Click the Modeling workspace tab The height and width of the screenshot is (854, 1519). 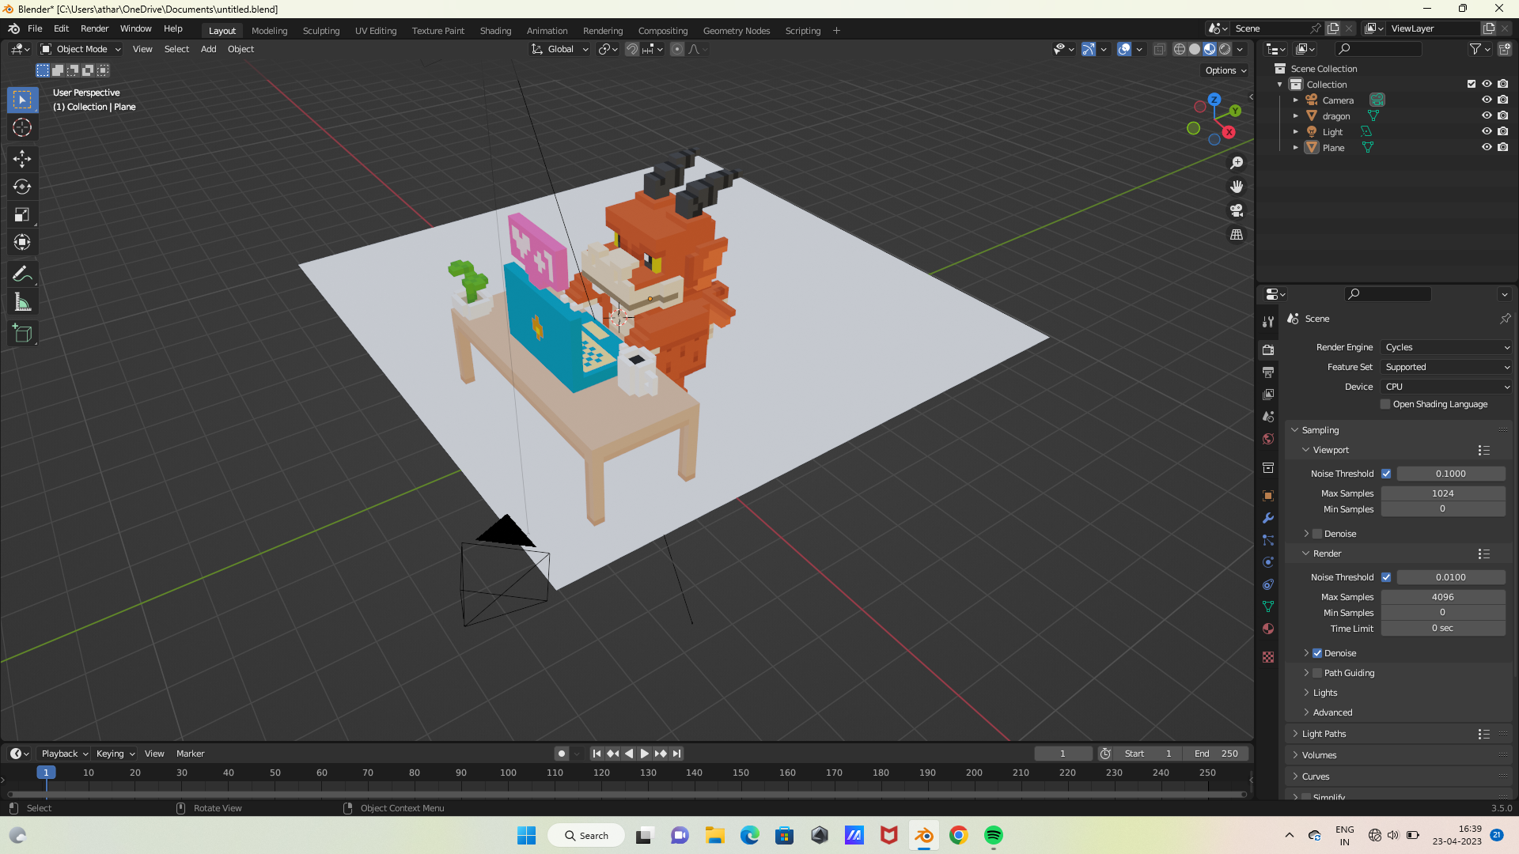(271, 30)
